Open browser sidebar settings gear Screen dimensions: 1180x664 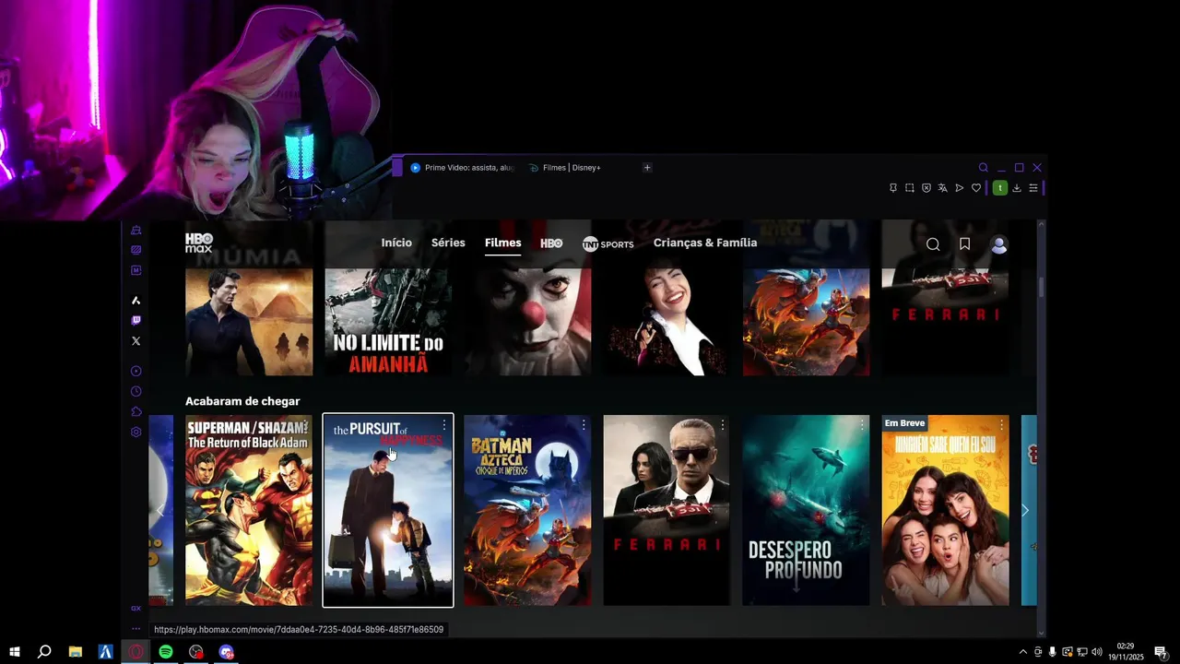pos(136,432)
